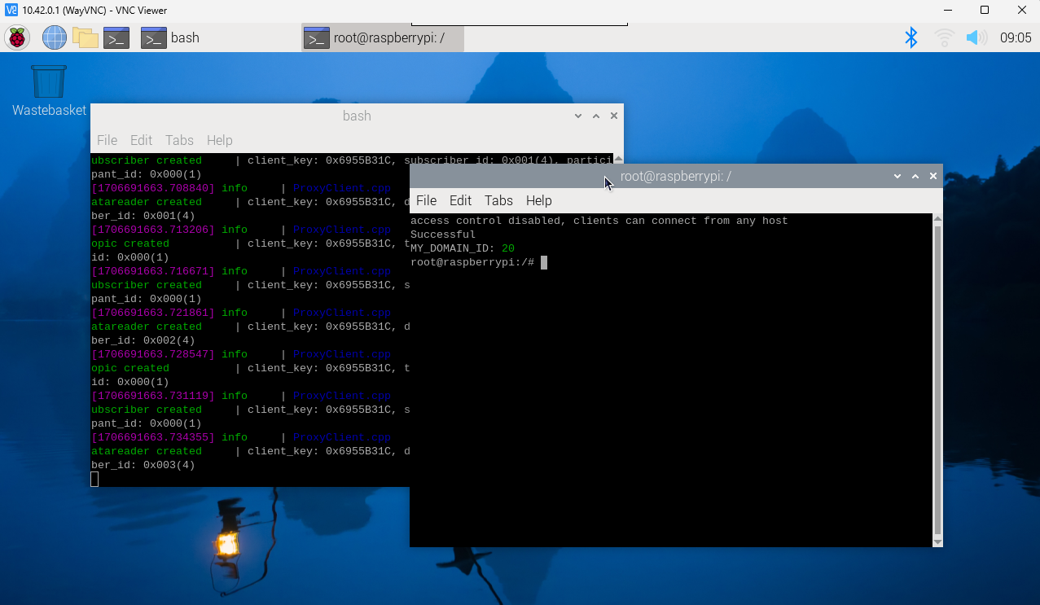Click 'ber_id: 0x003(4)' line in bash
The width and height of the screenshot is (1040, 605).
(x=143, y=465)
